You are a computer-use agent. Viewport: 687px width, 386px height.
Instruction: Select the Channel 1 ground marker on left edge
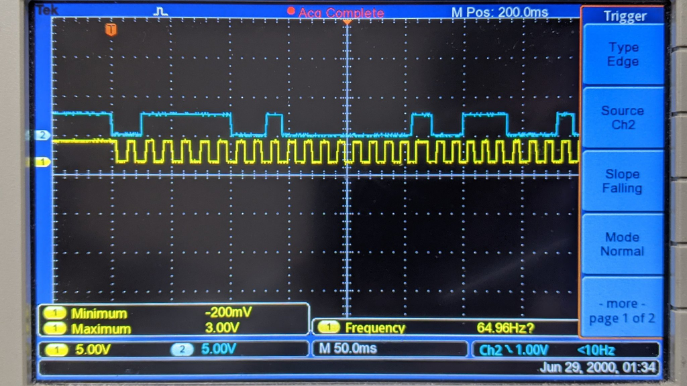(42, 161)
